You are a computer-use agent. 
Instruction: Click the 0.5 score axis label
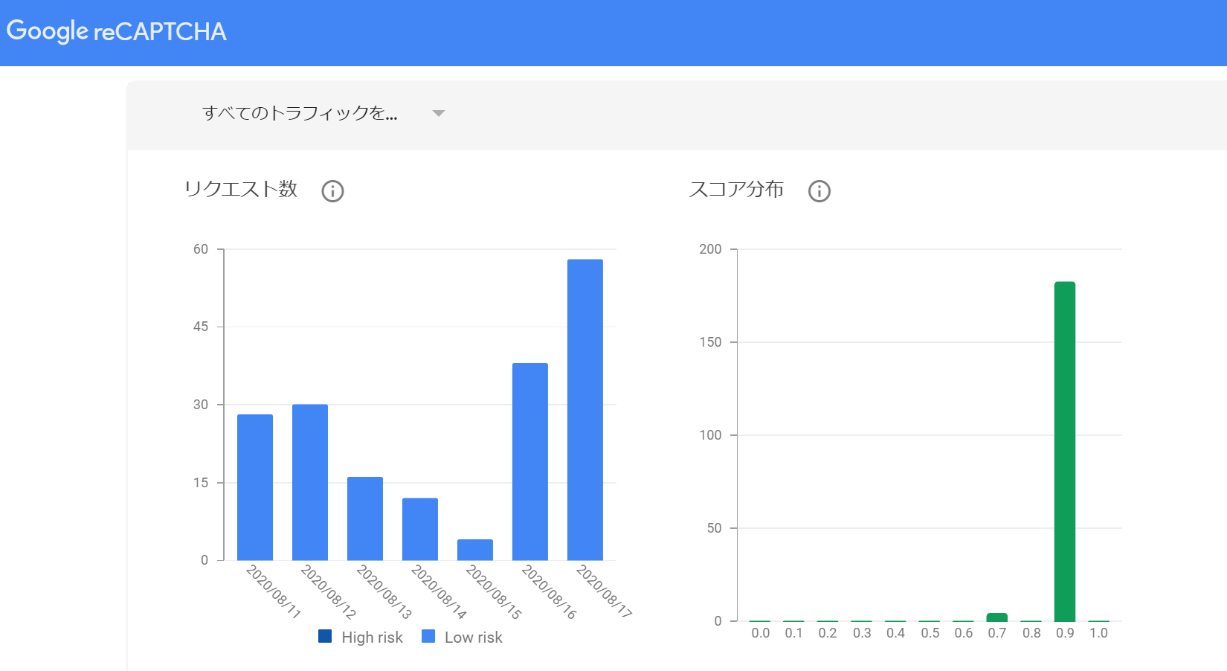click(x=930, y=633)
